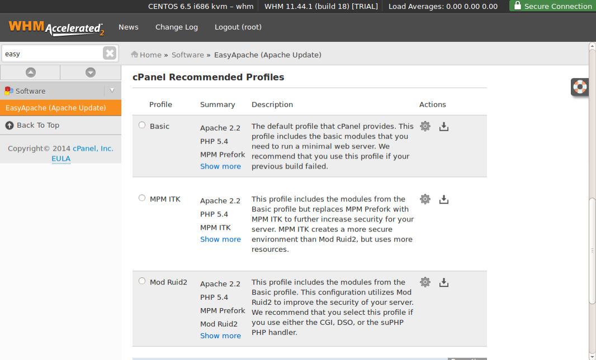The width and height of the screenshot is (596, 360).
Task: Click 'WHM 11.44.1 (build 18) [TRIAL]' text
Action: pos(321,7)
